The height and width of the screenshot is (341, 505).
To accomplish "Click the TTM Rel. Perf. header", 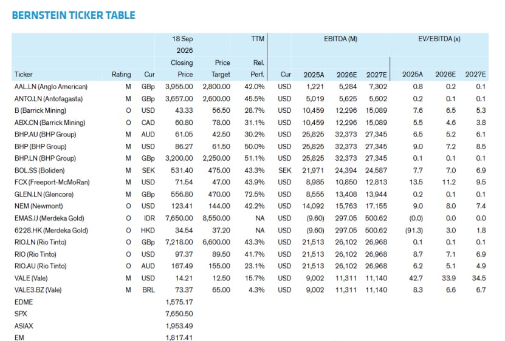I will (257, 56).
